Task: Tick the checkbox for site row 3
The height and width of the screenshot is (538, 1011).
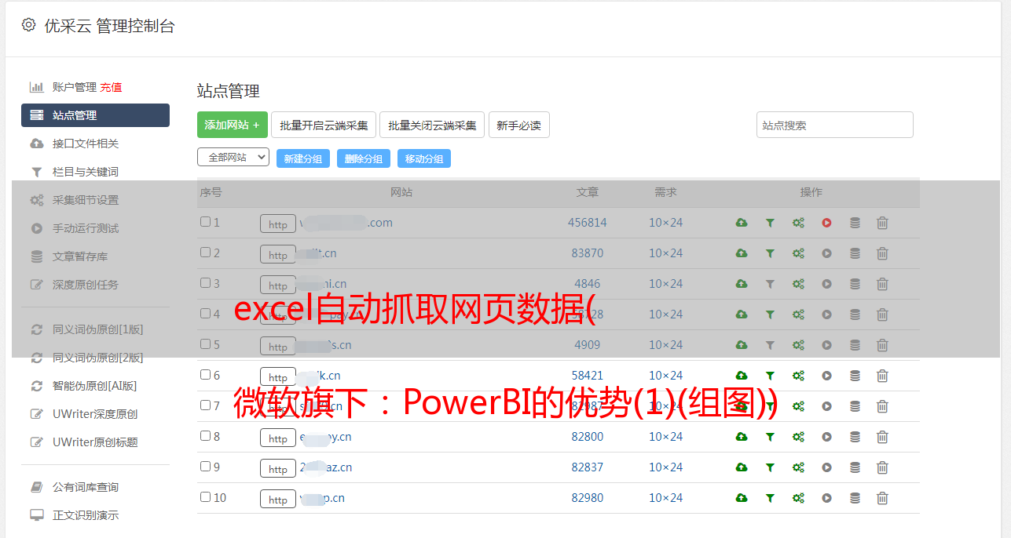Action: [205, 283]
